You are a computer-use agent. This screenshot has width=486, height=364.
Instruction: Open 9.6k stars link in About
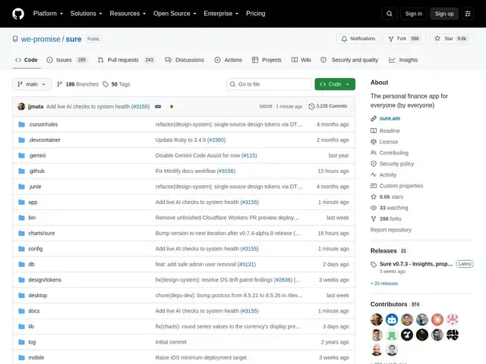point(391,197)
